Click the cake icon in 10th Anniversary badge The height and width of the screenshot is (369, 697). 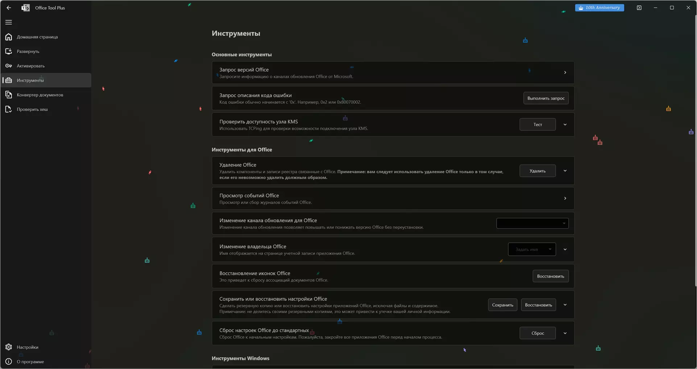click(581, 8)
